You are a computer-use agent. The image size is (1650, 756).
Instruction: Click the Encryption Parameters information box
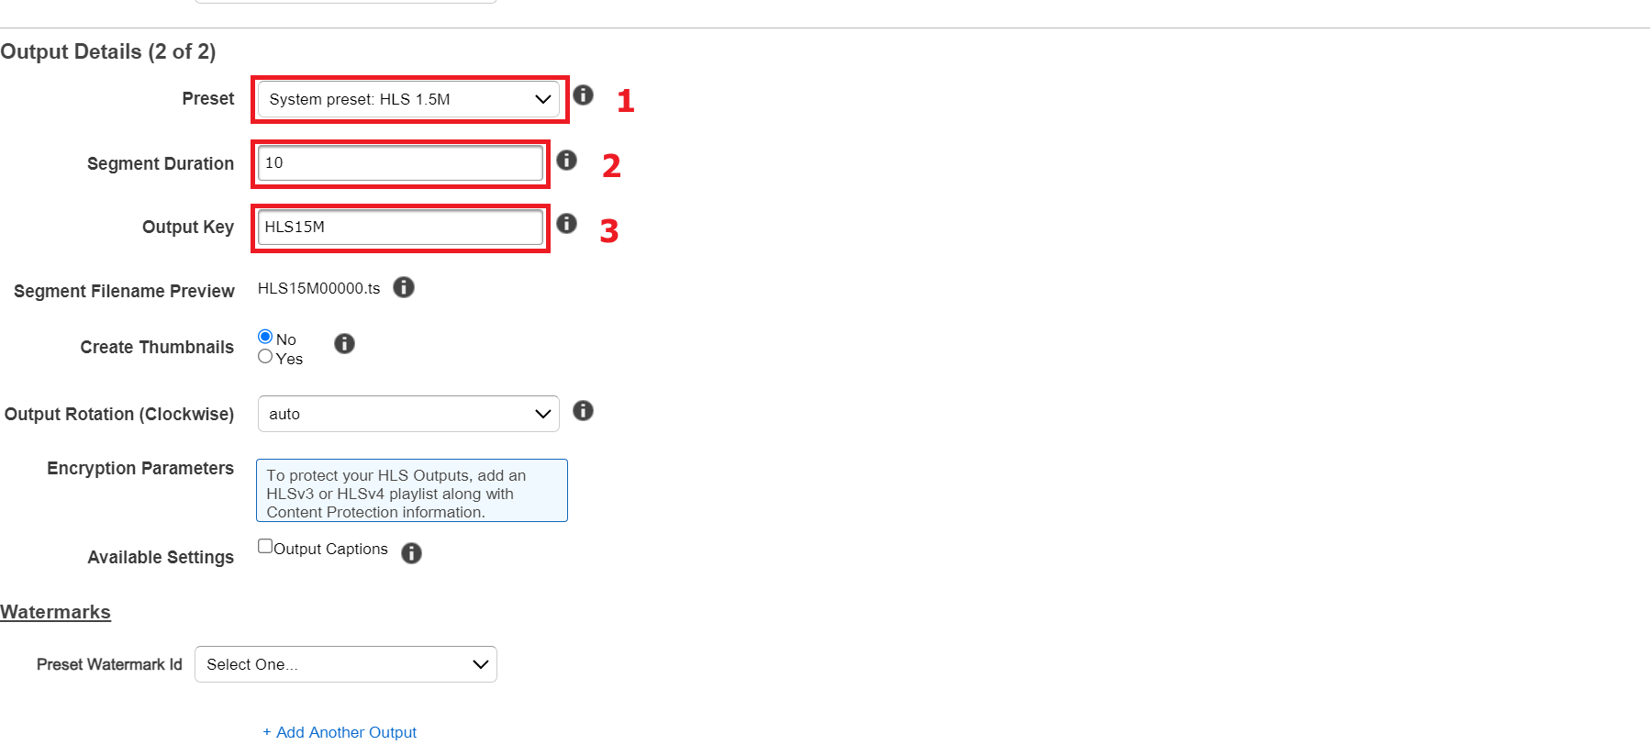click(x=412, y=491)
